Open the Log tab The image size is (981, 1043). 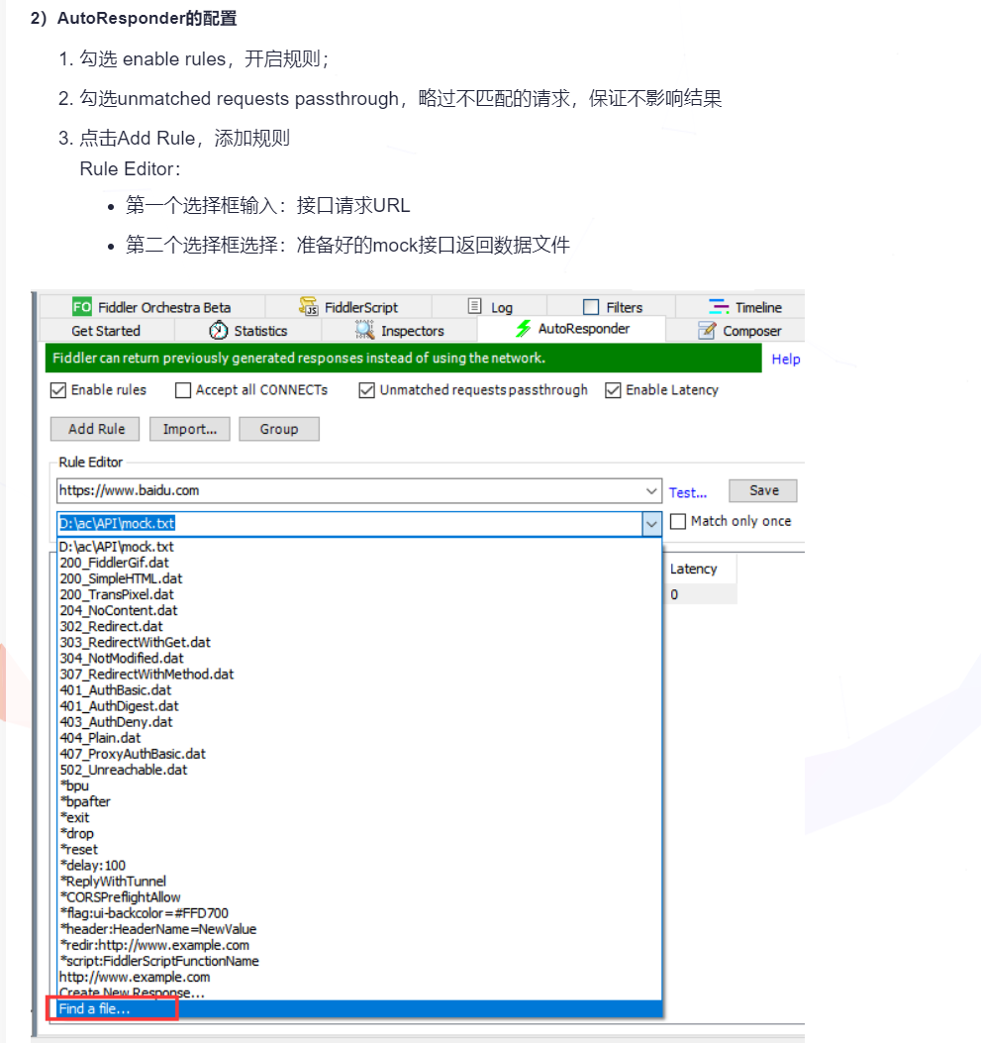490,307
